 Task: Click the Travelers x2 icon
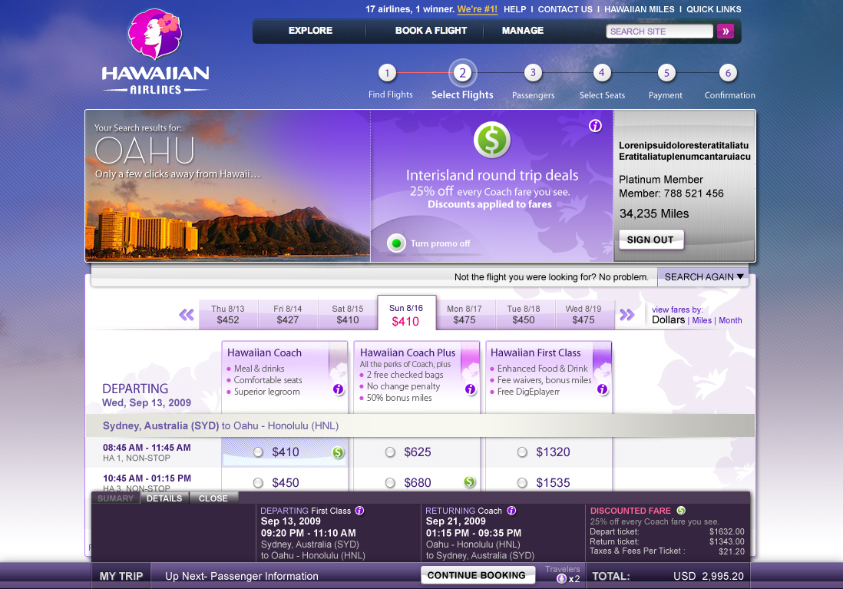pyautogui.click(x=561, y=579)
